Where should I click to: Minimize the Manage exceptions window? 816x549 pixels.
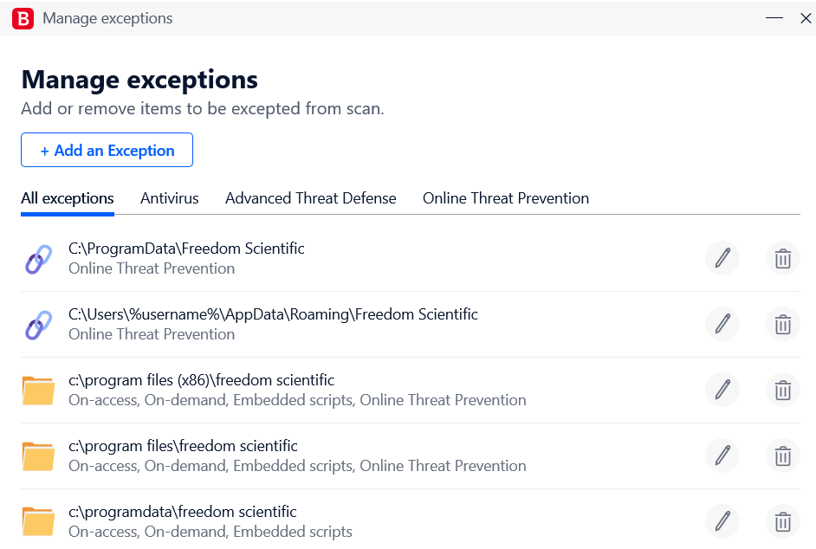click(x=774, y=18)
